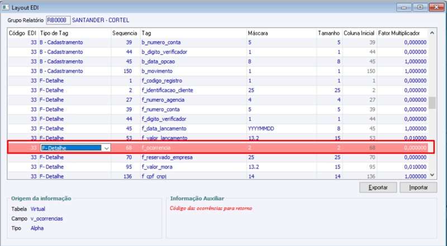
Task: Click the Exportar button
Action: click(x=378, y=187)
